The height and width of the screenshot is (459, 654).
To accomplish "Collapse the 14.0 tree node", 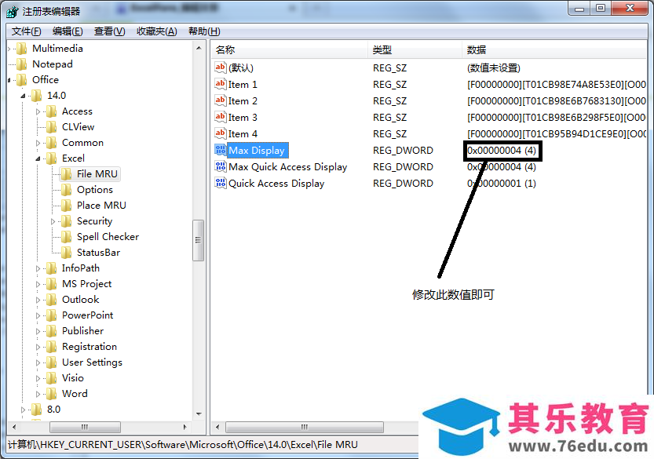I will 24,96.
